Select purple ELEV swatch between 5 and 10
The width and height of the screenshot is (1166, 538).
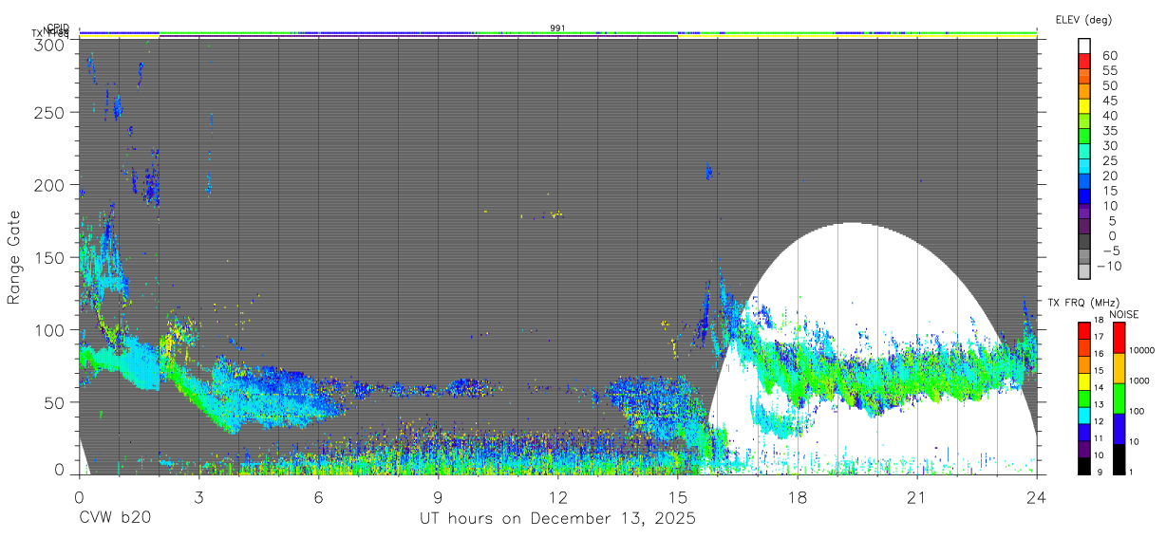(1084, 213)
